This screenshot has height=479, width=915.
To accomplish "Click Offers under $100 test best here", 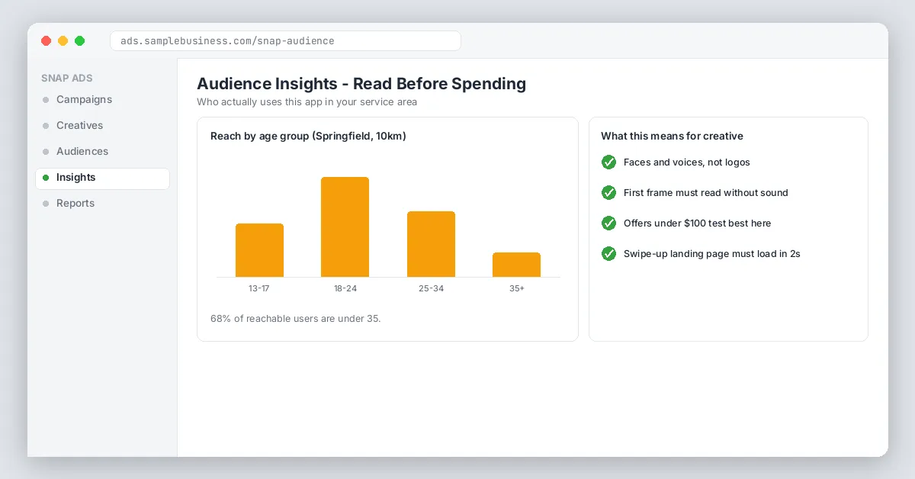I will [x=697, y=223].
